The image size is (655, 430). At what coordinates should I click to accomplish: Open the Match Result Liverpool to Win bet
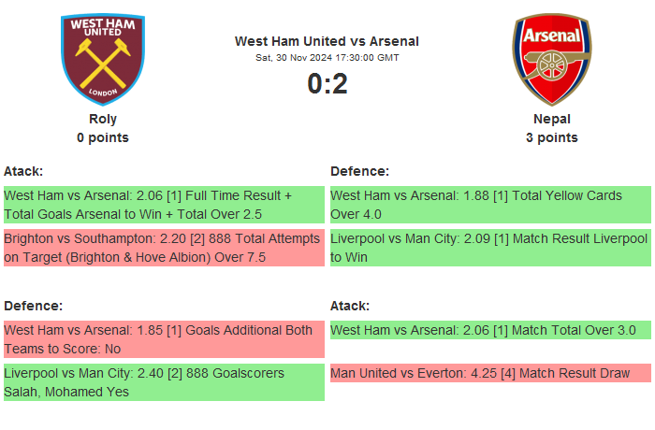point(490,248)
